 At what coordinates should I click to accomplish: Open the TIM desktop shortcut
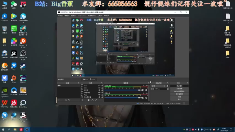14,67
